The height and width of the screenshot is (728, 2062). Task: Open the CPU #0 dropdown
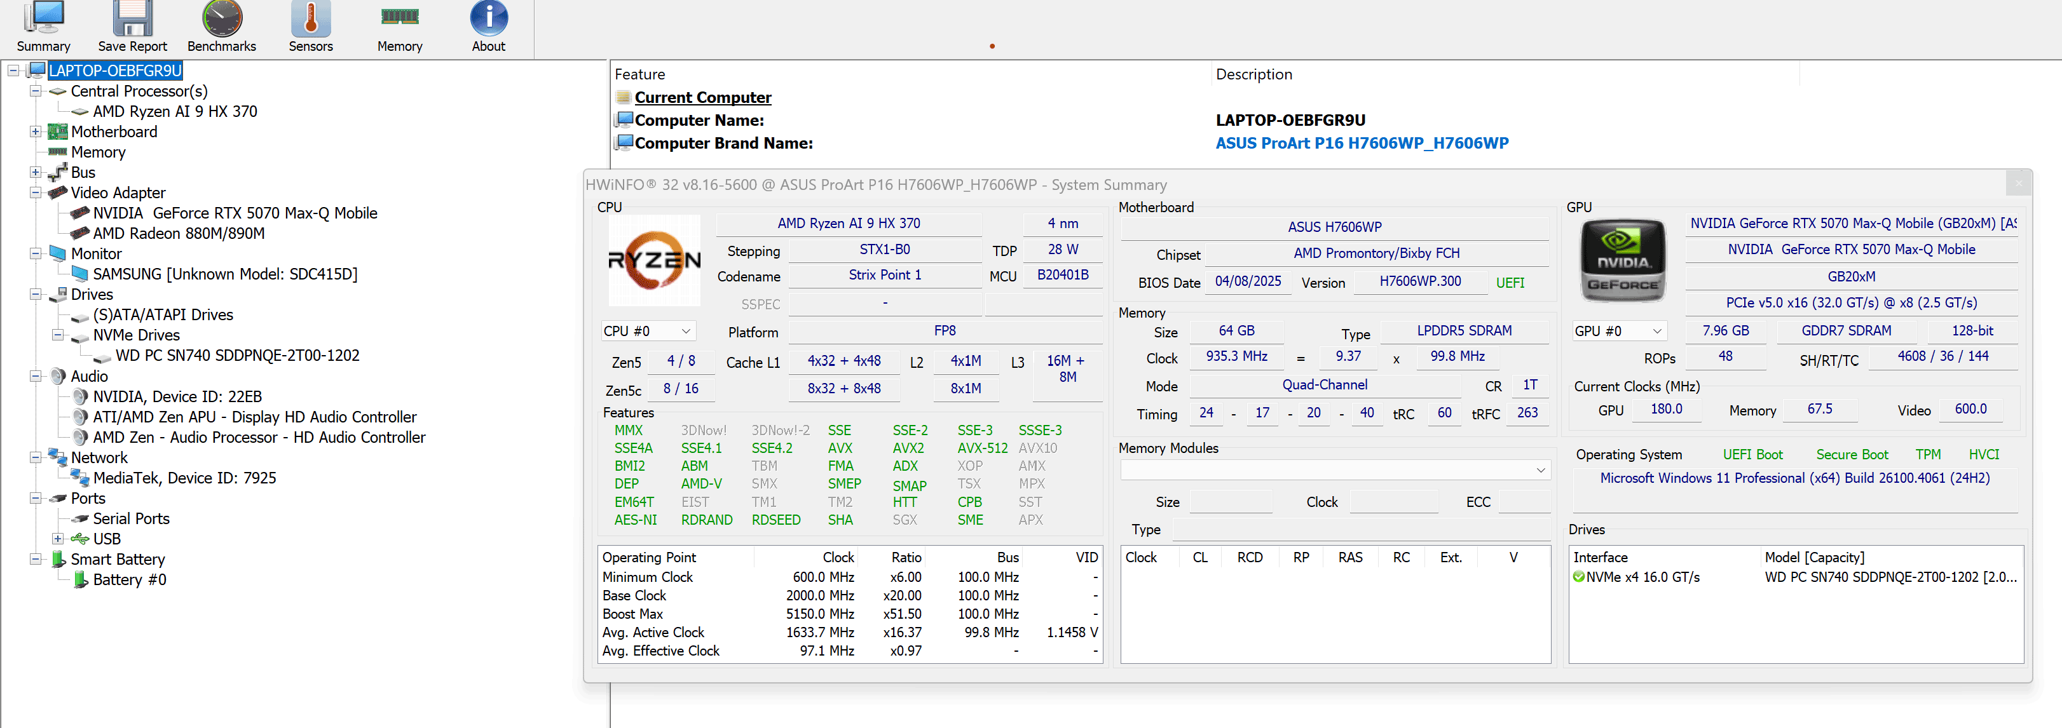[x=648, y=331]
